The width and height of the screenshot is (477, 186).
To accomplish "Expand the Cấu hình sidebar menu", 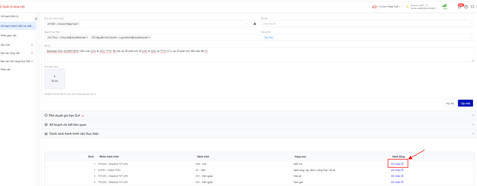I will [x=16, y=45].
